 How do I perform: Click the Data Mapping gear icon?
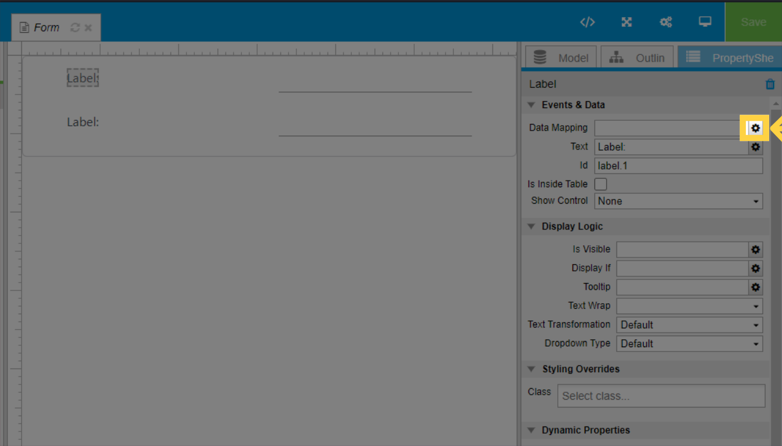[x=756, y=128]
